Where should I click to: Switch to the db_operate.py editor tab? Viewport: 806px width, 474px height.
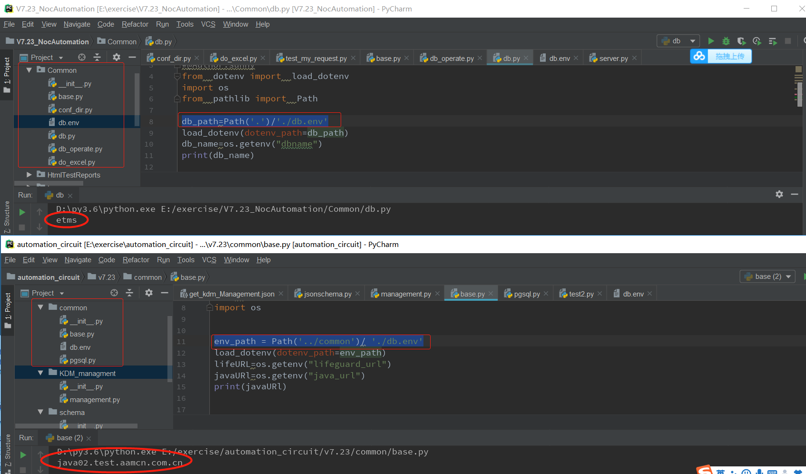tap(451, 58)
